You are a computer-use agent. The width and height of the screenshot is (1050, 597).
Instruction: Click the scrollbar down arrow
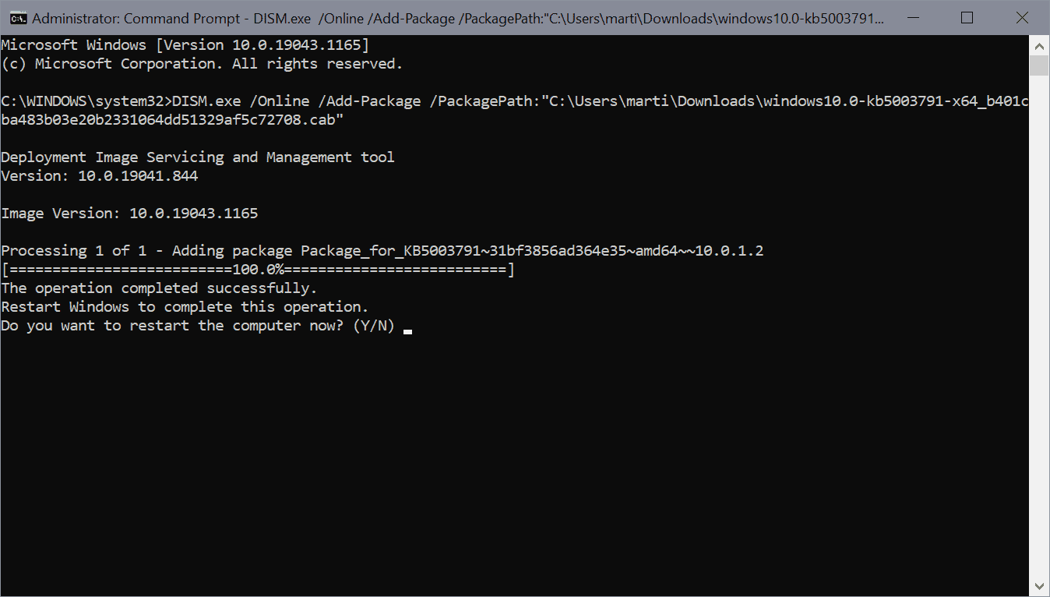[1039, 585]
